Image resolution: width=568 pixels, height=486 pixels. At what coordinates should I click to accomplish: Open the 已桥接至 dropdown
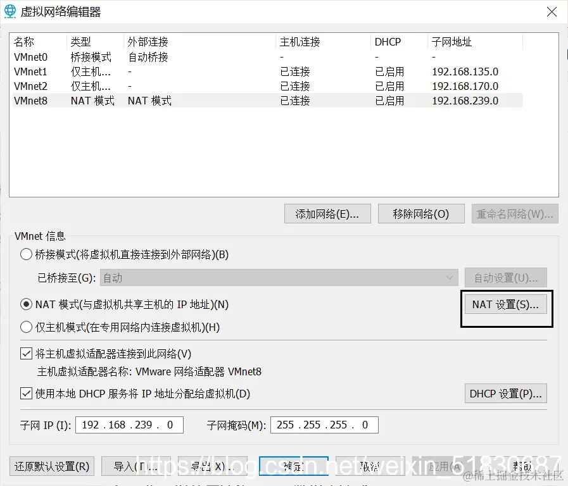pos(279,278)
